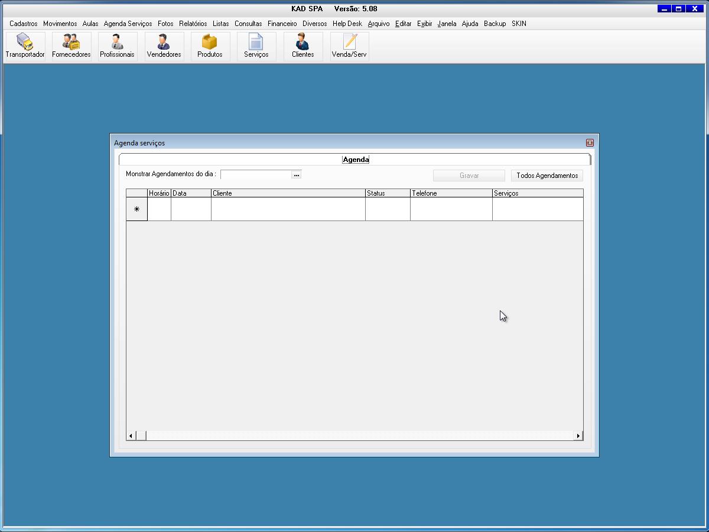
Task: Open the Agenda Serviços menu
Action: [128, 24]
